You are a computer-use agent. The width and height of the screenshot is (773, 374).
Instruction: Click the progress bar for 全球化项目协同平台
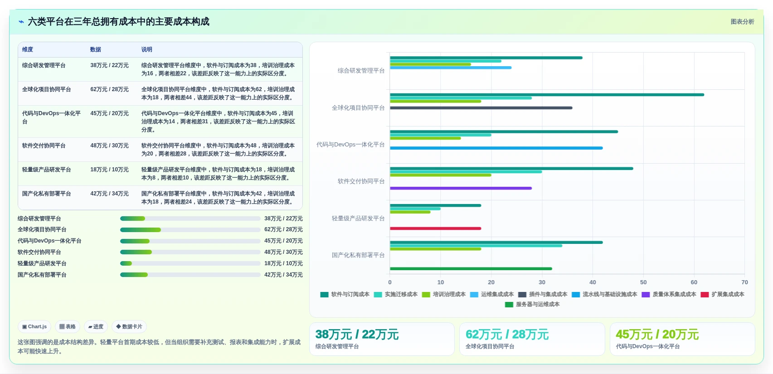190,230
